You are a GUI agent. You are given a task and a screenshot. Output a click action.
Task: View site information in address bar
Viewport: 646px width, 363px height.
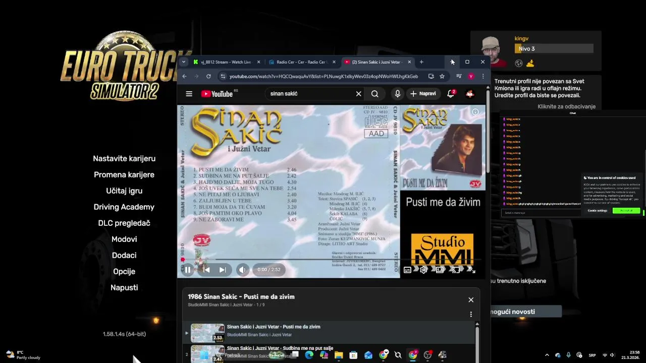[223, 76]
